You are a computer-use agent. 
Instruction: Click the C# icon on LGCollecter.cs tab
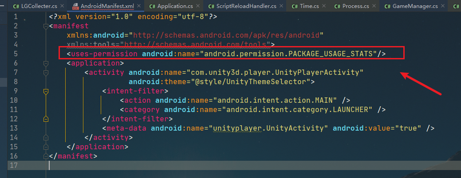16,6
